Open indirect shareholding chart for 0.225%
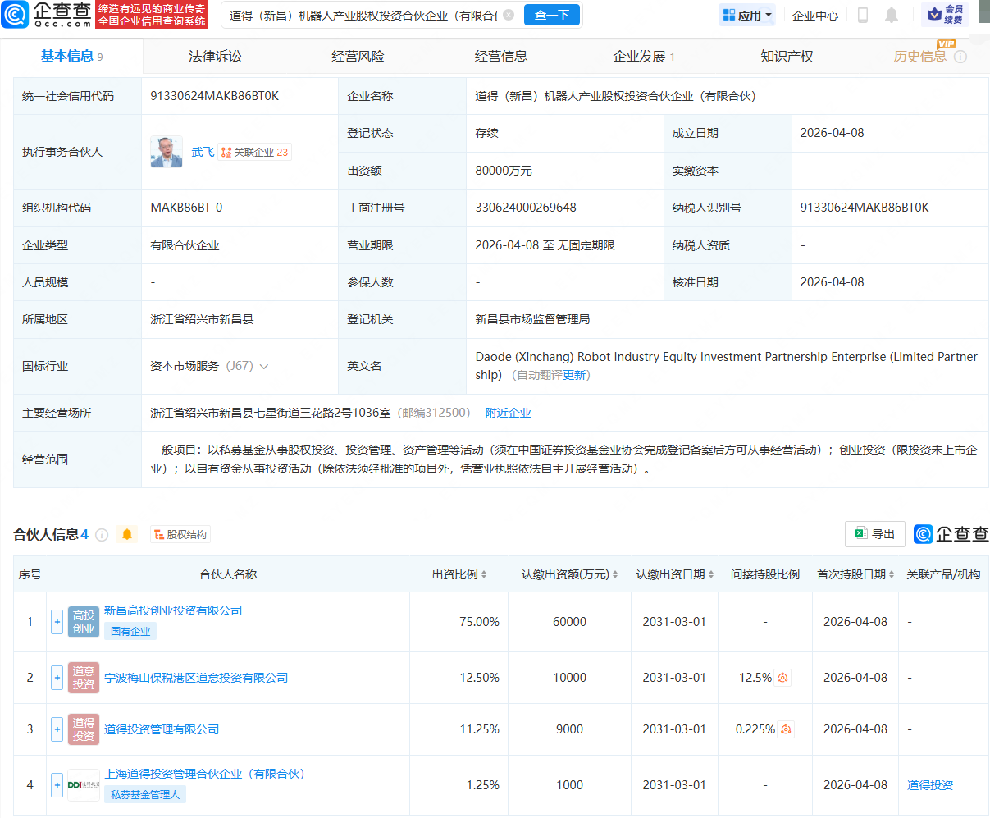Viewport: 990px width, 818px height. pyautogui.click(x=786, y=729)
